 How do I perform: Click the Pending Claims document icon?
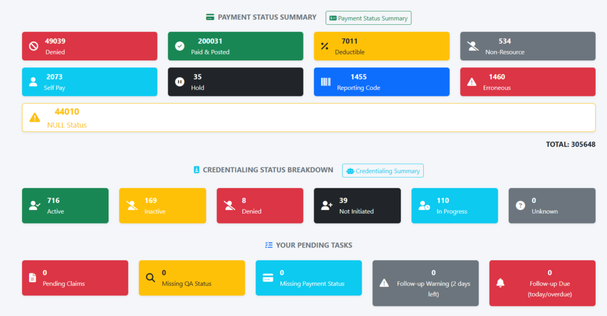coord(33,278)
